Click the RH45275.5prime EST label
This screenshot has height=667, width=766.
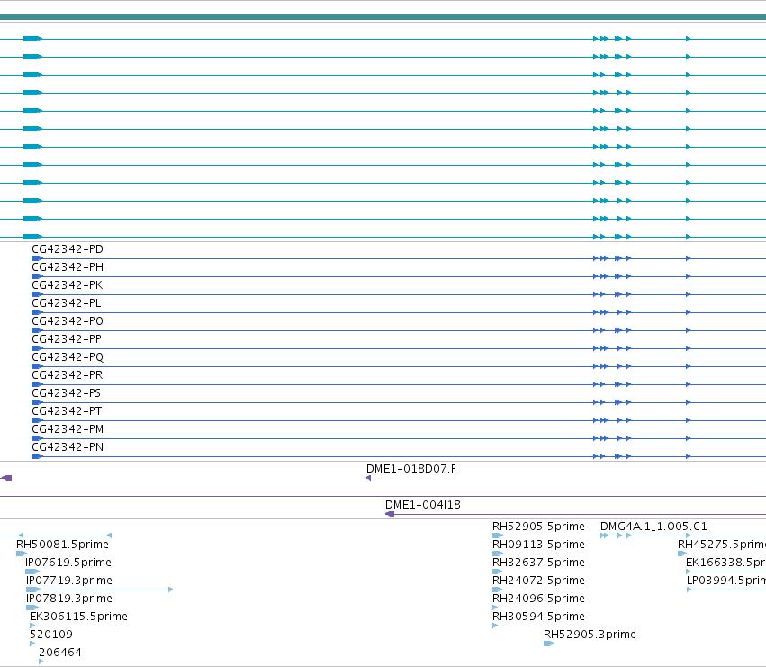(722, 545)
